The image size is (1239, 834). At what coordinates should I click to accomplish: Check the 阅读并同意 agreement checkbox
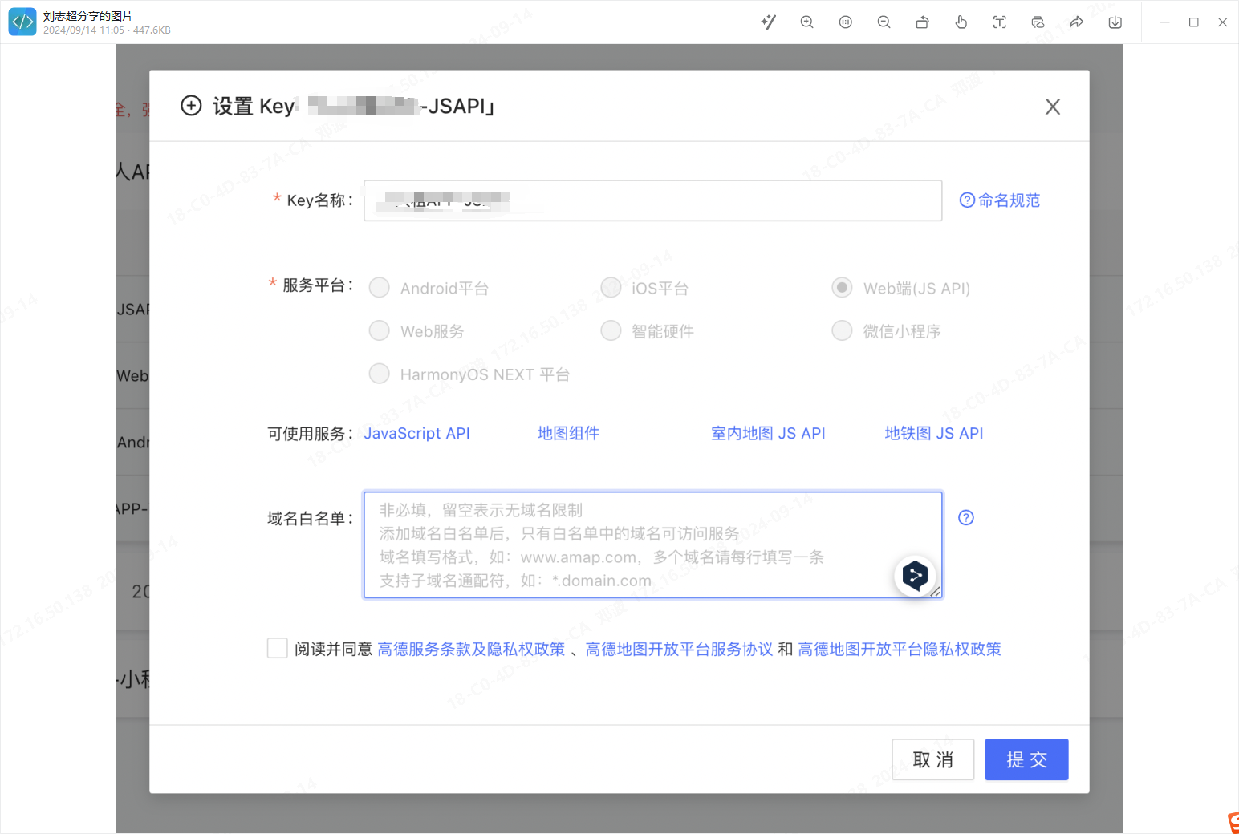tap(278, 648)
